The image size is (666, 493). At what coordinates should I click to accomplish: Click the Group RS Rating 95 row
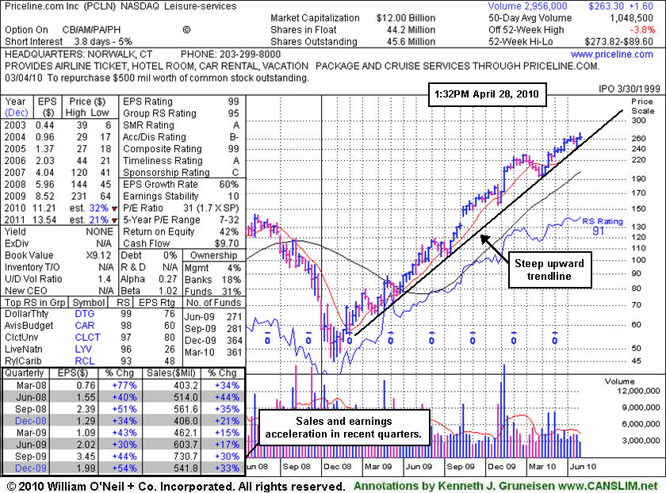(181, 113)
